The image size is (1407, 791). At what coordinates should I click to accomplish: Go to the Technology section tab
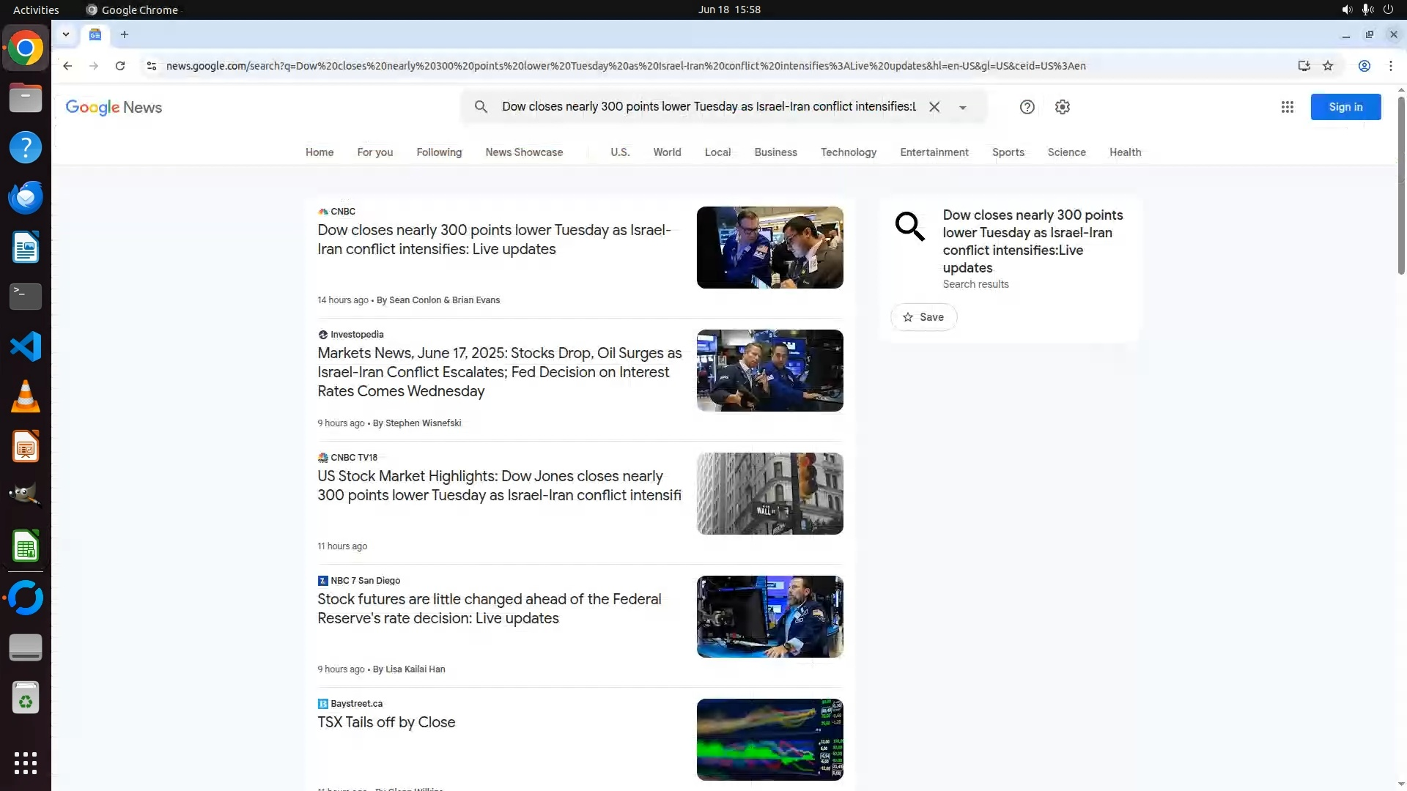point(848,152)
